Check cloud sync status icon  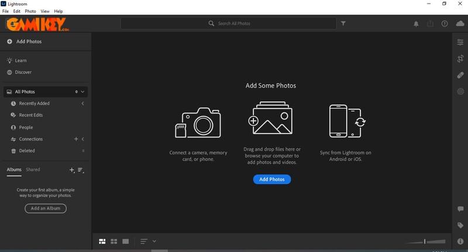pos(460,23)
